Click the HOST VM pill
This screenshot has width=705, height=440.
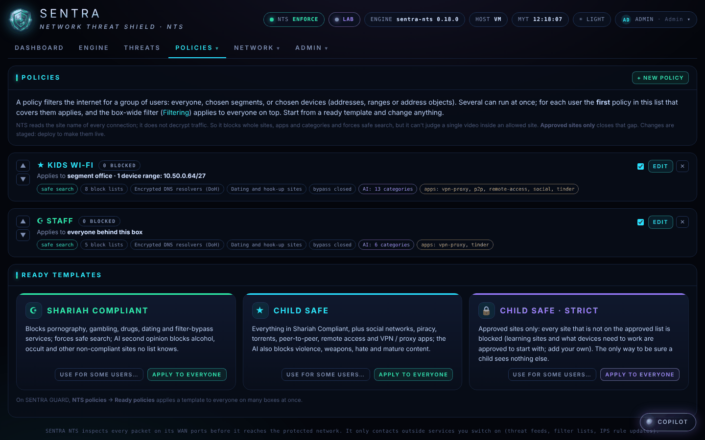tap(488, 20)
